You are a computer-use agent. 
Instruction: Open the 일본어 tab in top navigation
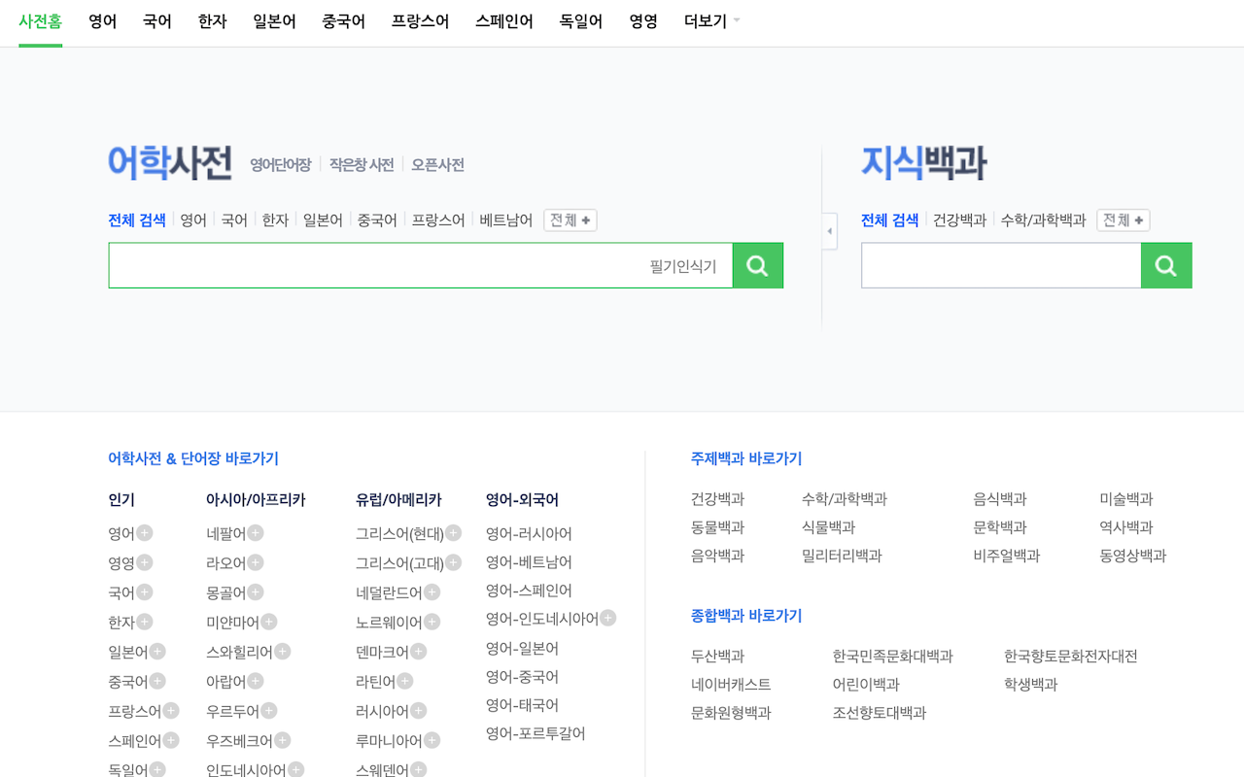(274, 20)
